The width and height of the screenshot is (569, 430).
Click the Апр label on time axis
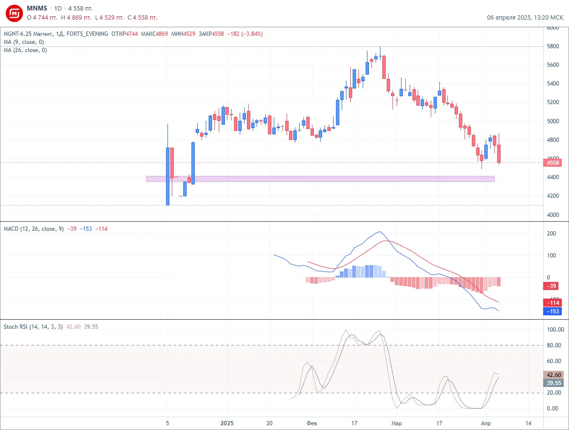486,423
